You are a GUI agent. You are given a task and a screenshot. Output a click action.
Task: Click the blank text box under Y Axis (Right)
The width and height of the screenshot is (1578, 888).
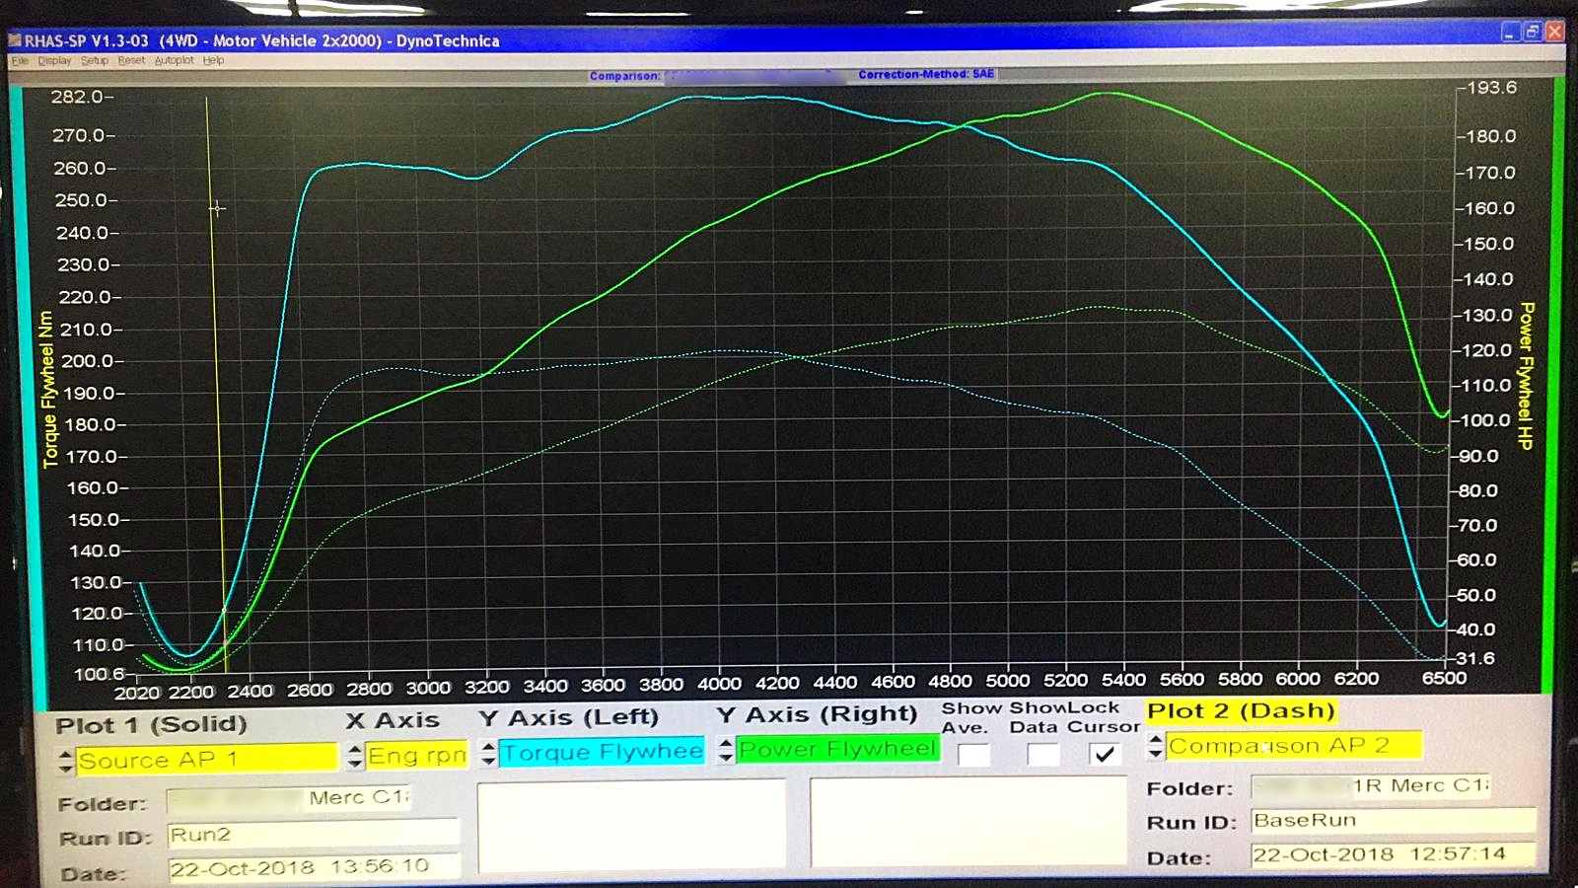[968, 822]
